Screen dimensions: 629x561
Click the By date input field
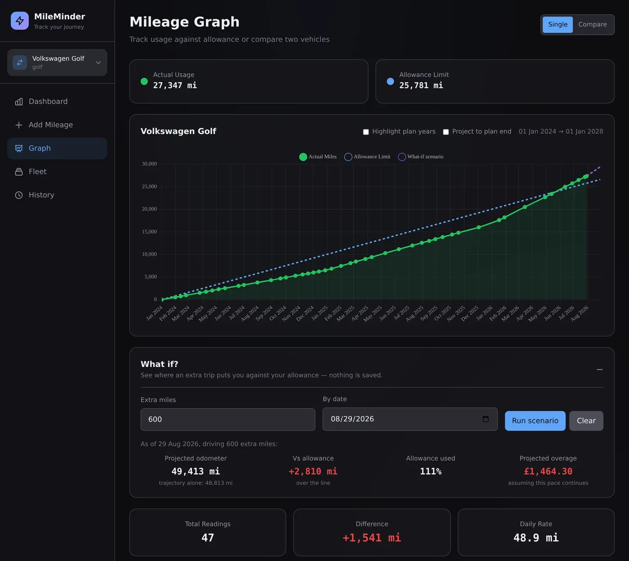tap(410, 419)
